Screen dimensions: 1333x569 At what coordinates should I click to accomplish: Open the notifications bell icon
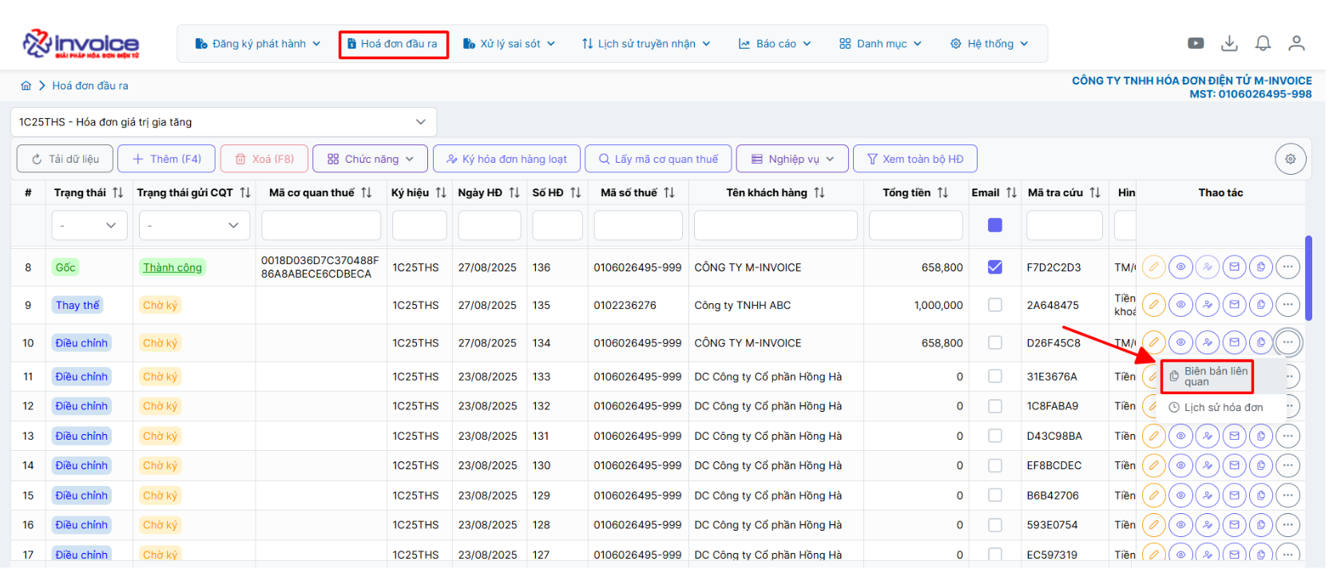point(1263,43)
